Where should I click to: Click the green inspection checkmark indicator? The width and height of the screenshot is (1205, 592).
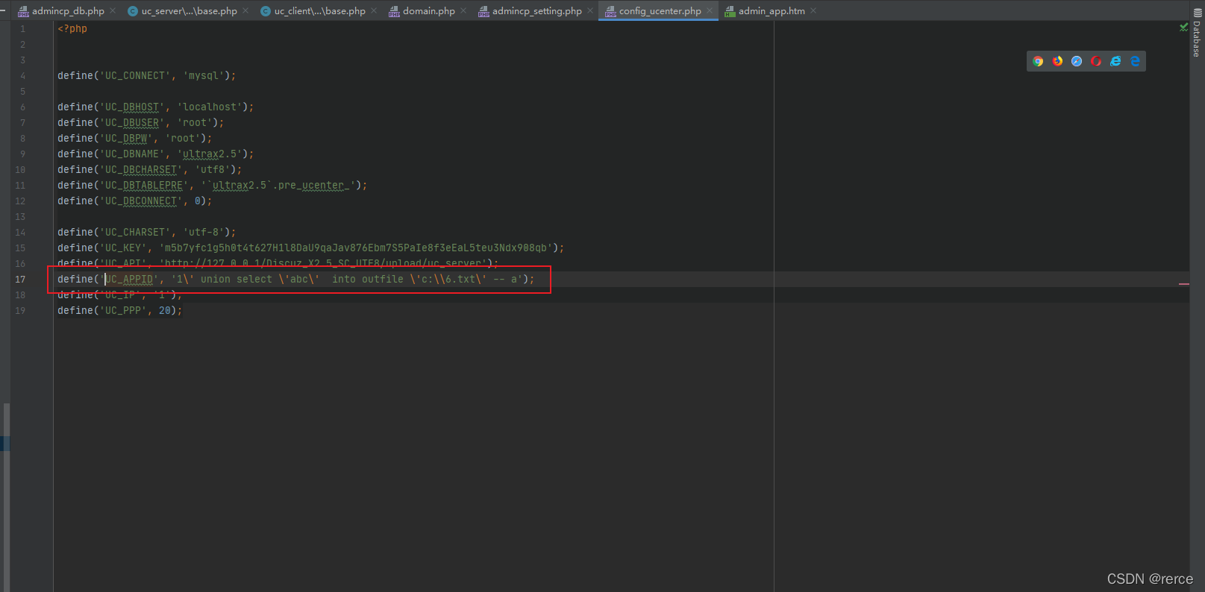(x=1183, y=27)
